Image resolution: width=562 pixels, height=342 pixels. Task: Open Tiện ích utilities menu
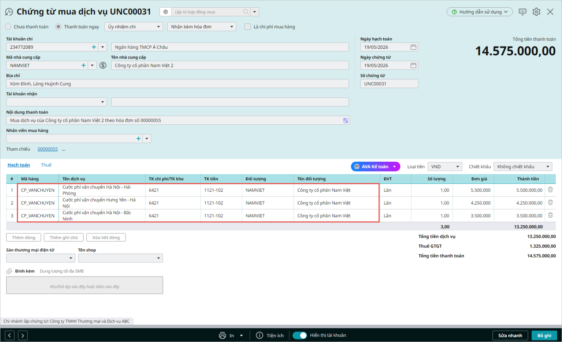(x=270, y=335)
